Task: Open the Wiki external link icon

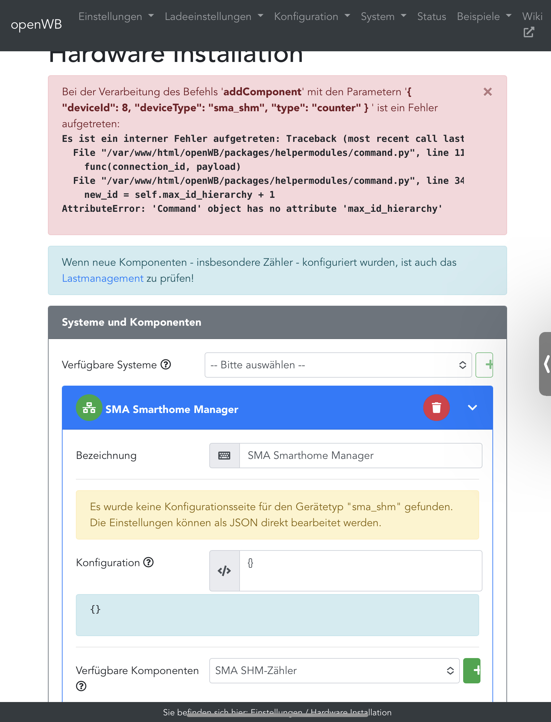Action: (529, 32)
